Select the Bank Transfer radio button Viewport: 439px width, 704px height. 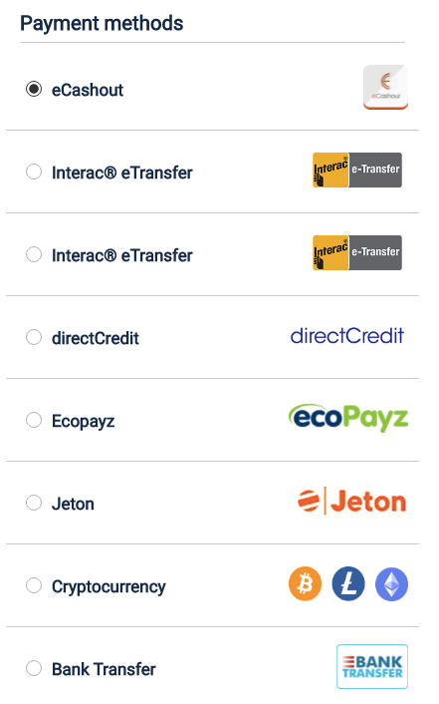(x=34, y=668)
